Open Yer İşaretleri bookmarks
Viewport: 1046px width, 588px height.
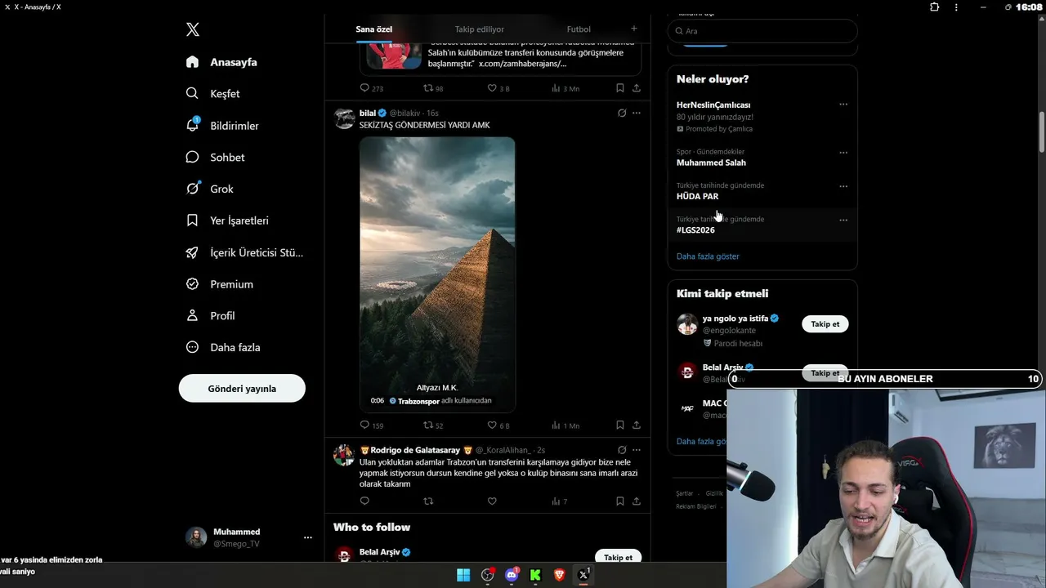[227, 220]
